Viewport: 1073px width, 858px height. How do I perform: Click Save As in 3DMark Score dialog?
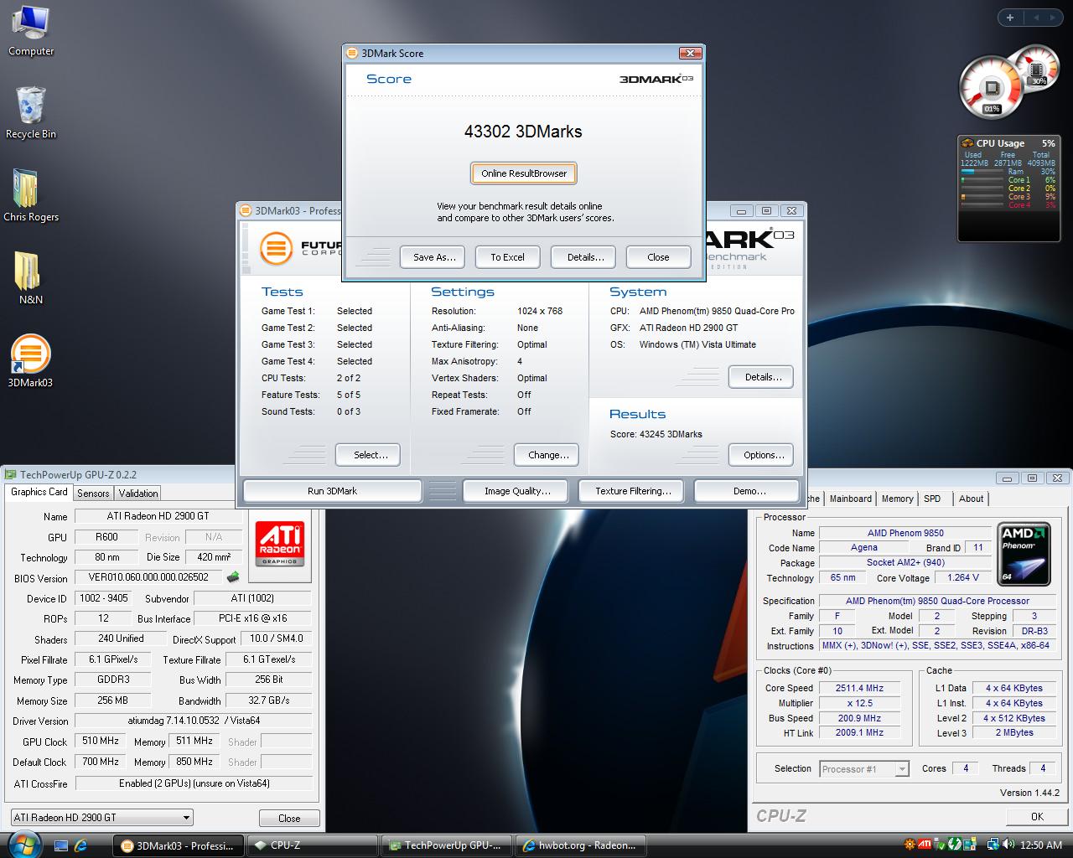click(434, 257)
